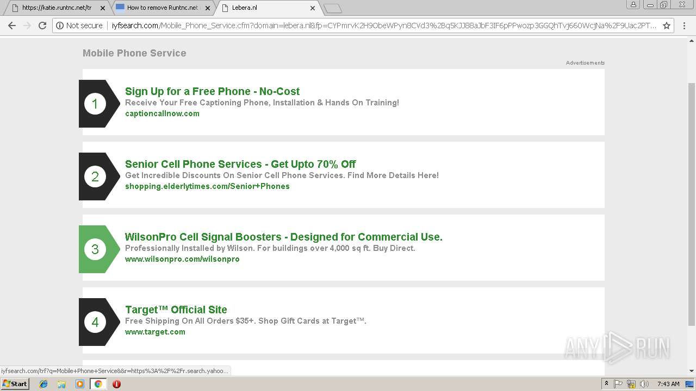The height and width of the screenshot is (391, 696).
Task: Click the volume speaker tray icon
Action: coord(644,384)
